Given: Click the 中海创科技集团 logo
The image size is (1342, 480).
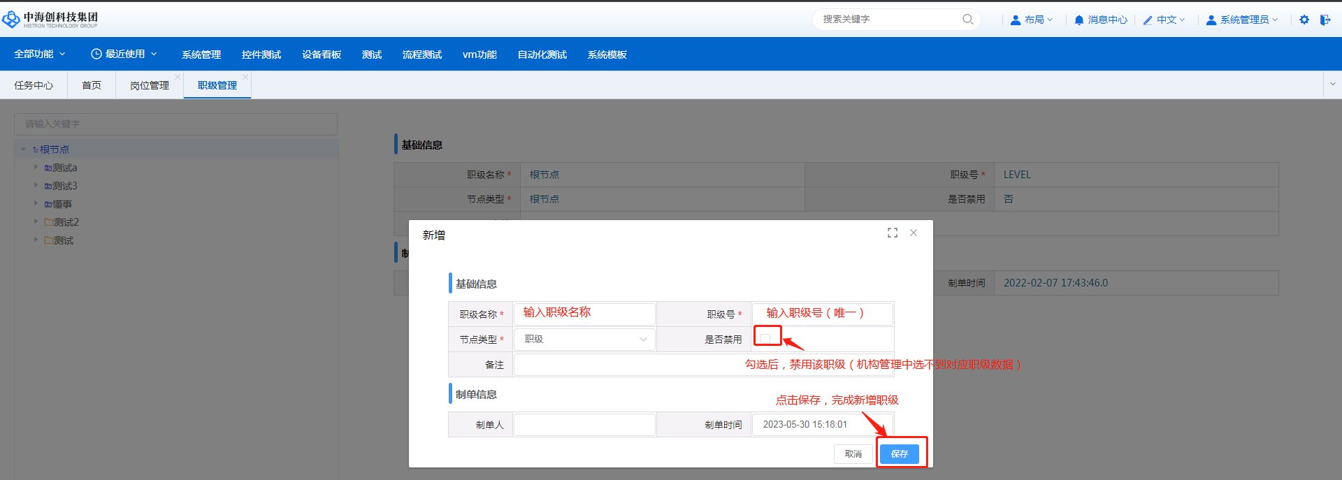Looking at the screenshot, I should pyautogui.click(x=50, y=20).
